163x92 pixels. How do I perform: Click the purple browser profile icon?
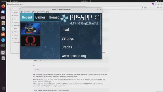(153, 4)
